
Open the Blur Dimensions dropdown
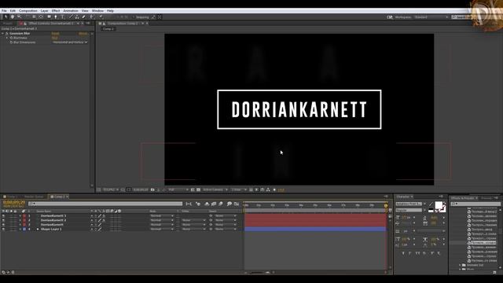[x=70, y=42]
